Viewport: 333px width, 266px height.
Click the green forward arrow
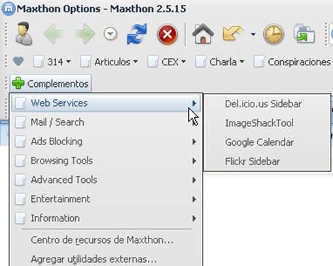click(84, 34)
